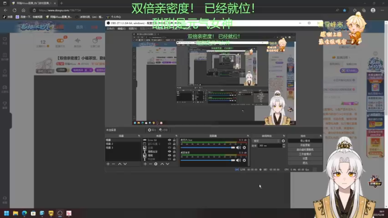
Task: Open the scene transition type dropdown
Action: click(266, 141)
